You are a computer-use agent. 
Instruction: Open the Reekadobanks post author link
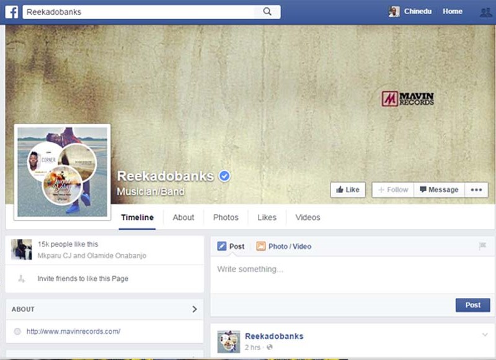pyautogui.click(x=274, y=336)
